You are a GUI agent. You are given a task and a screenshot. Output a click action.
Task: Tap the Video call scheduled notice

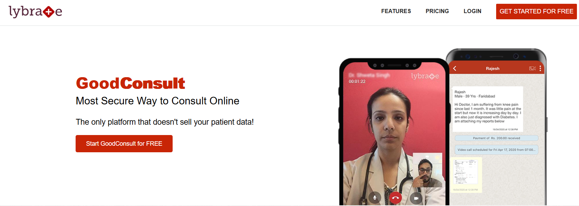(496, 150)
